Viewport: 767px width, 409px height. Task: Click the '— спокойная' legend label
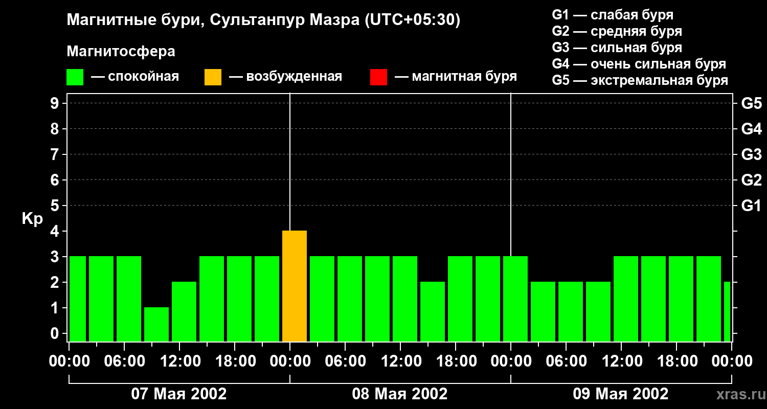pos(135,77)
